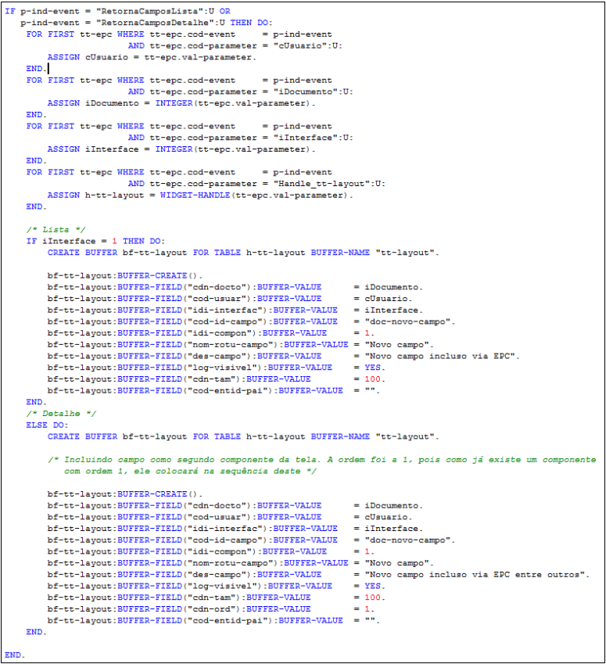Click the WIDGET-HANDLE function keyword
606x664 pixels.
[195, 196]
